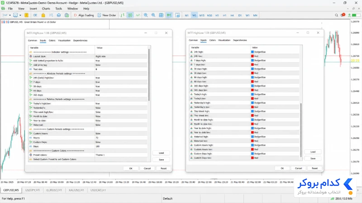Open the View menu

pyautogui.click(x=21, y=9)
